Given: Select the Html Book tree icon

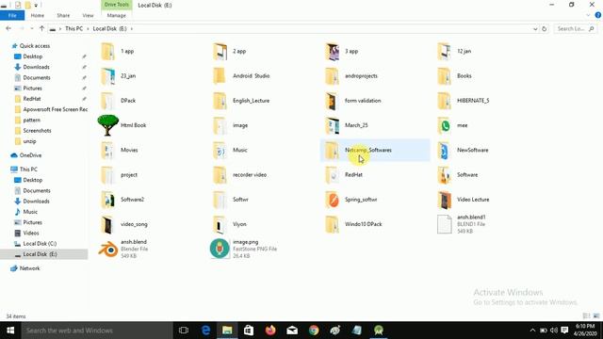Looking at the screenshot, I should (x=107, y=125).
